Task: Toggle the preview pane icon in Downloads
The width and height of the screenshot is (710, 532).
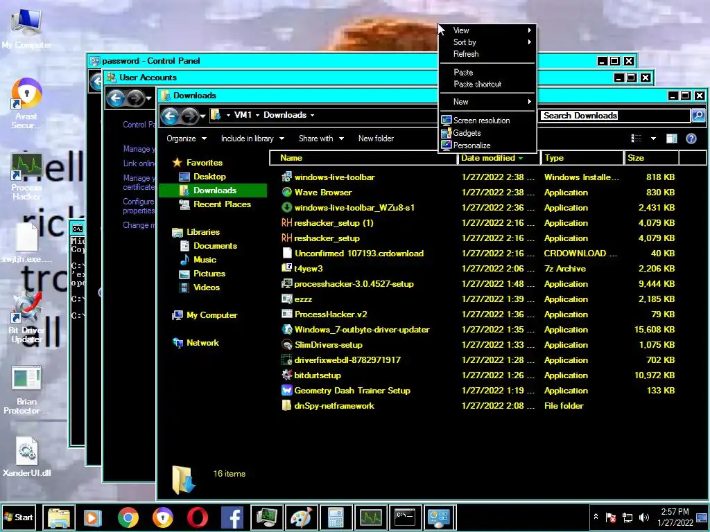Action: click(671, 139)
